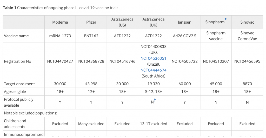
Task: Select Moderna's 18+ ages eligible cell
Action: 60,92
